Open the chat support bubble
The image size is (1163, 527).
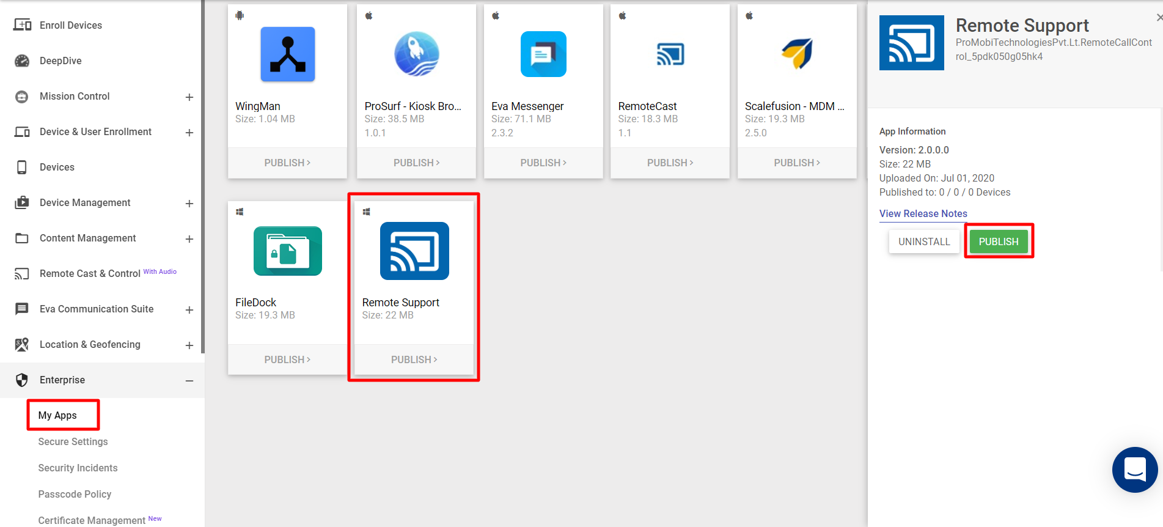tap(1135, 470)
